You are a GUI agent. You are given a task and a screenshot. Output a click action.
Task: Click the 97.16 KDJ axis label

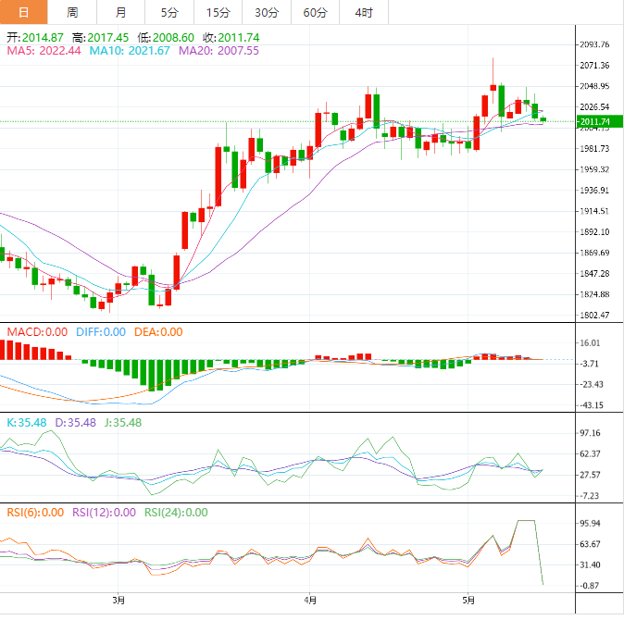point(590,433)
